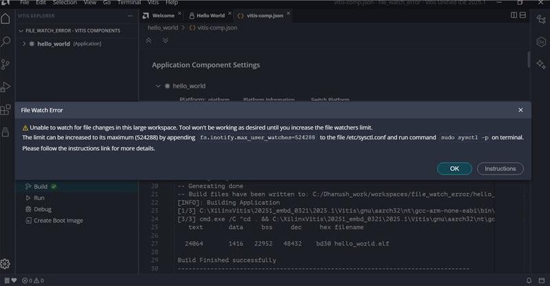Click the expand-all double chevron down icon
This screenshot has height=286, width=550.
(x=165, y=41)
